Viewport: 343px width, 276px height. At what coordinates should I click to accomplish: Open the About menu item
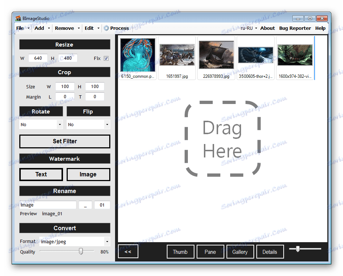(267, 28)
